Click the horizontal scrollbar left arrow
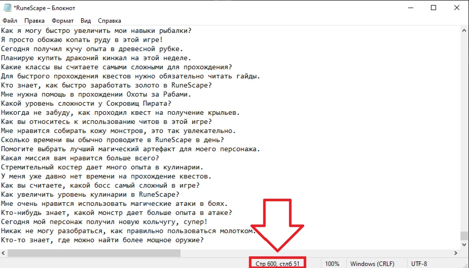Screen dimensions: 469x268 point(3,253)
